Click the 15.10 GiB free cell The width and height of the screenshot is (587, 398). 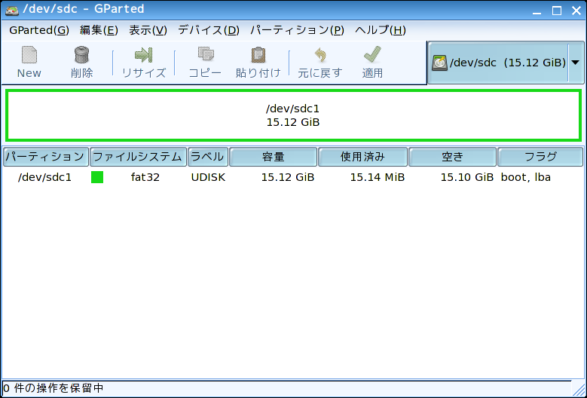pyautogui.click(x=467, y=177)
